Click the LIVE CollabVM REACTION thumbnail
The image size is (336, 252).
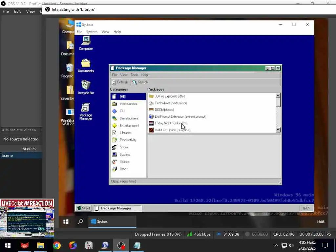(x=27, y=218)
